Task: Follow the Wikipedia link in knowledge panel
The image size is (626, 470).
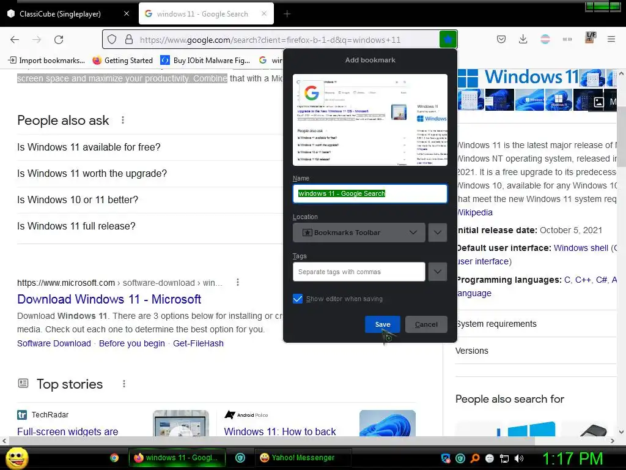Action: pyautogui.click(x=474, y=212)
